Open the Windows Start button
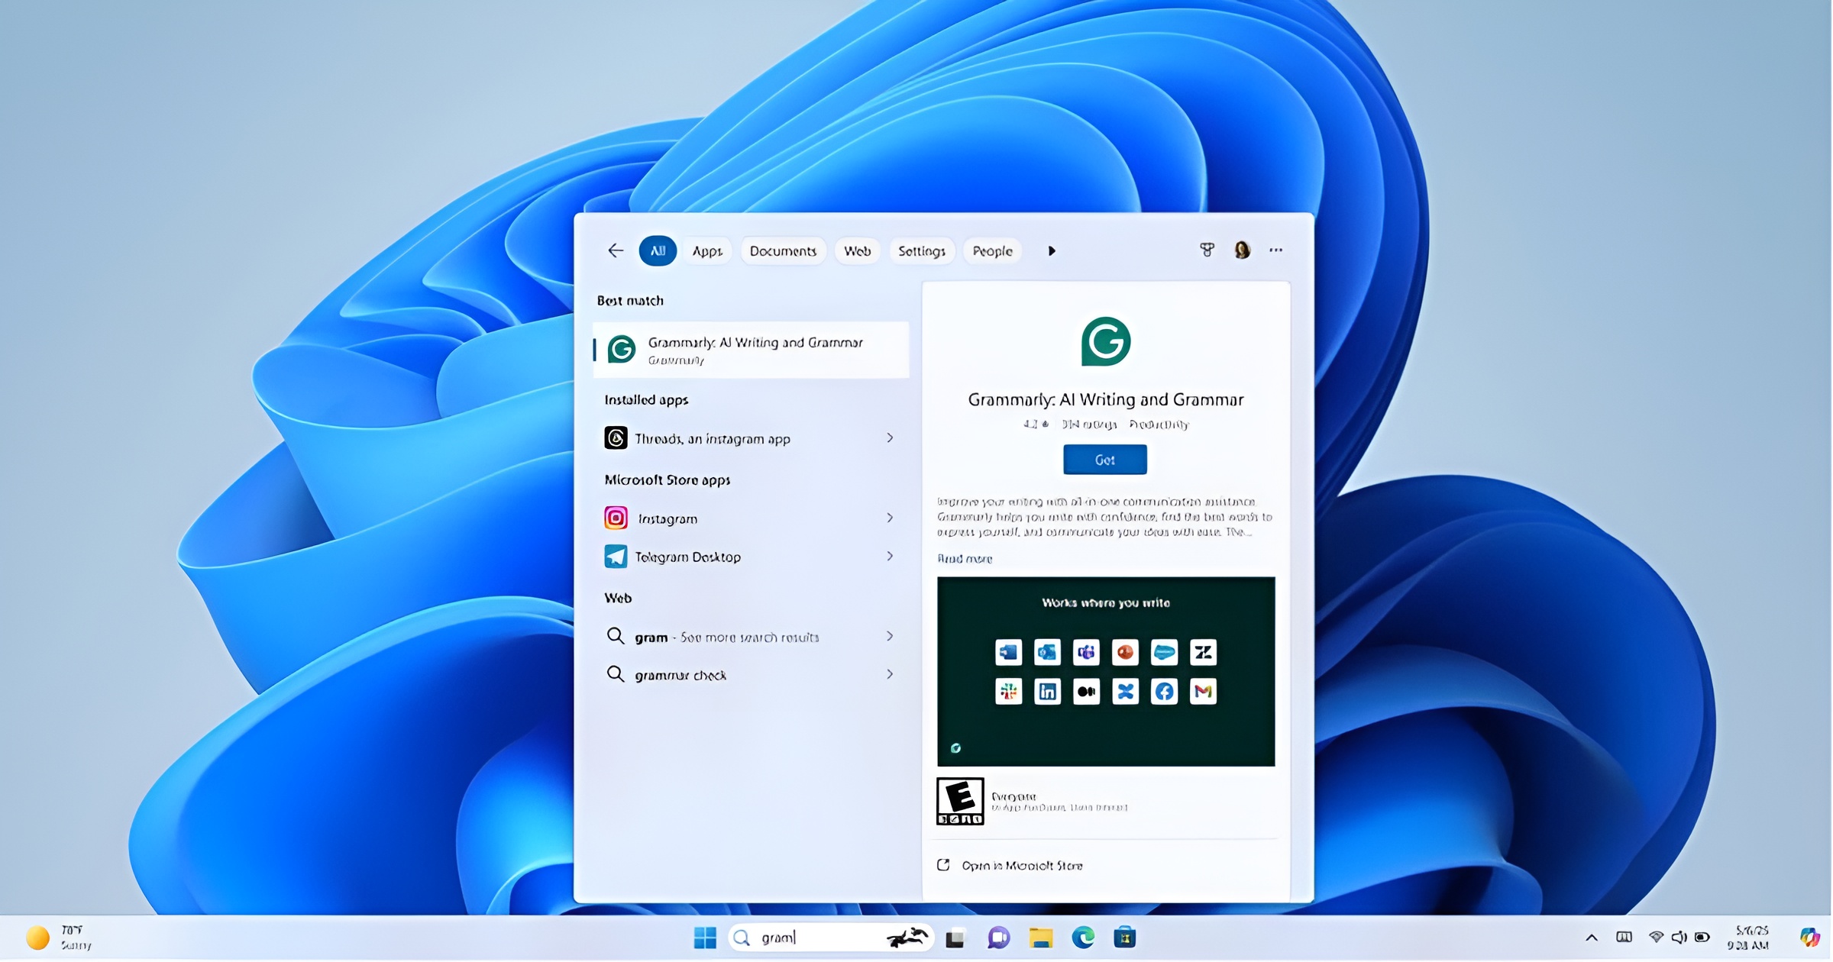The height and width of the screenshot is (962, 1833). [705, 938]
